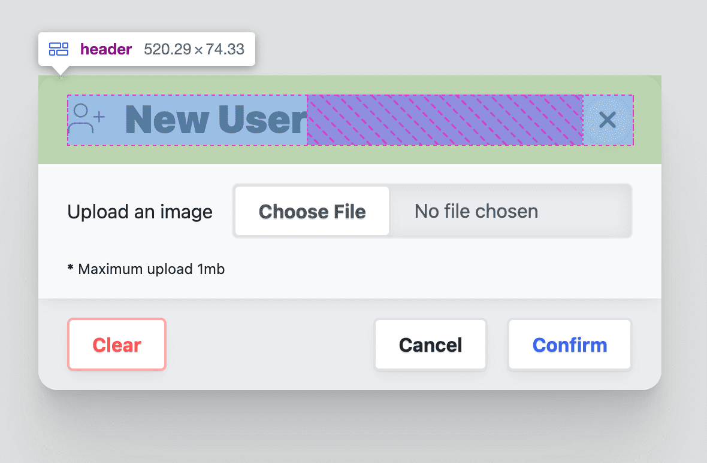Click the X close icon in the header

(608, 120)
